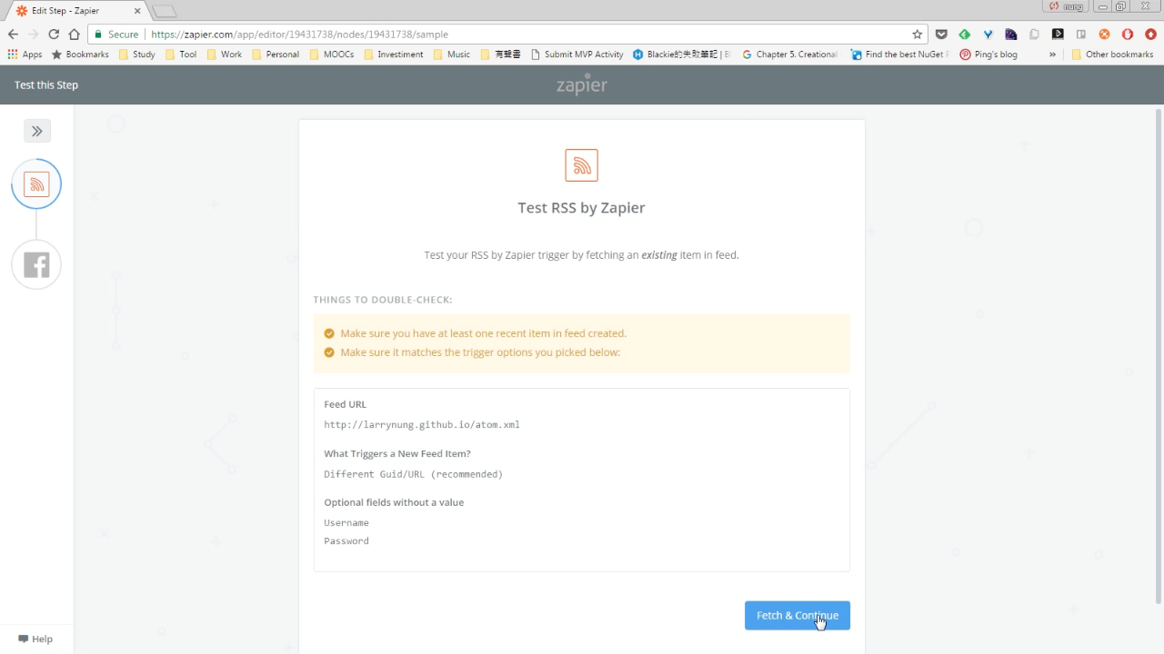Click the Secure padlock indicator
The width and height of the screenshot is (1164, 654).
118,35
